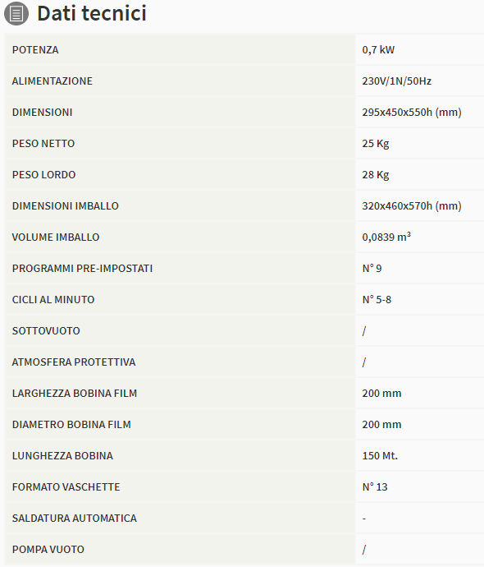Click the 0,7 kW value

(x=378, y=50)
